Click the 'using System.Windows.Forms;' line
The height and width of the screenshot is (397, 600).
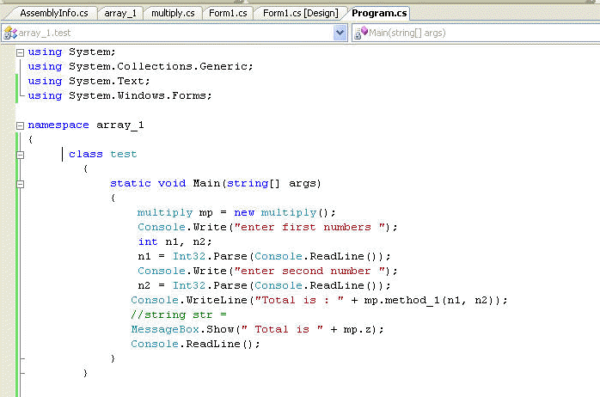(x=119, y=95)
